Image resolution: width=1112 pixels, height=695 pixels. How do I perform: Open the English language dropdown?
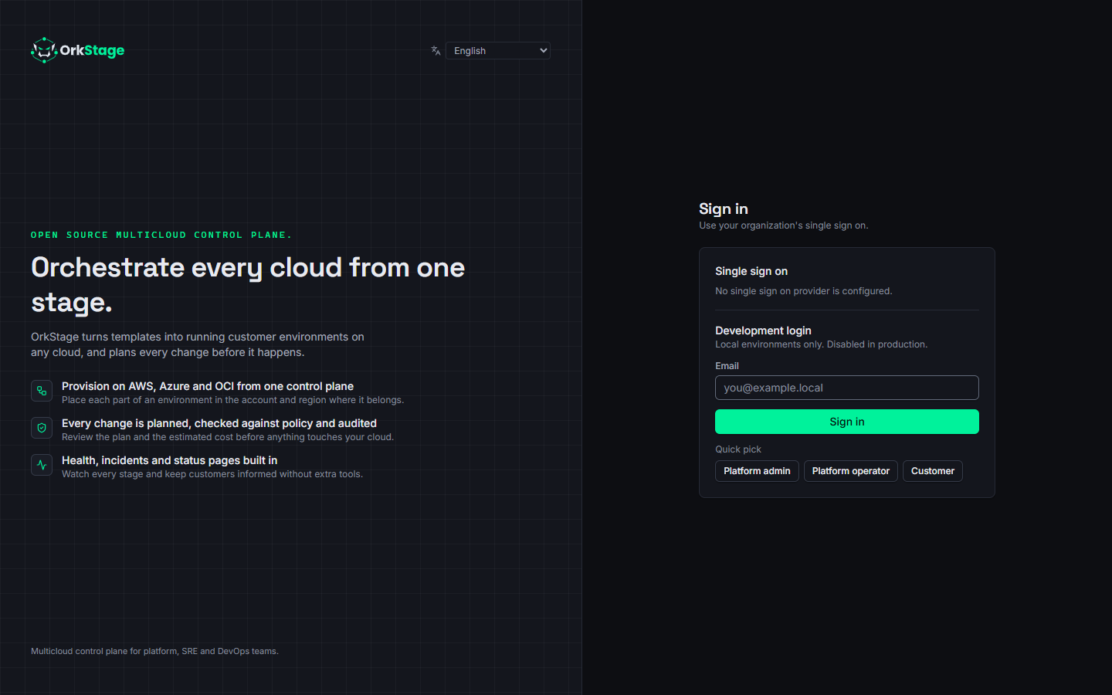click(x=498, y=51)
